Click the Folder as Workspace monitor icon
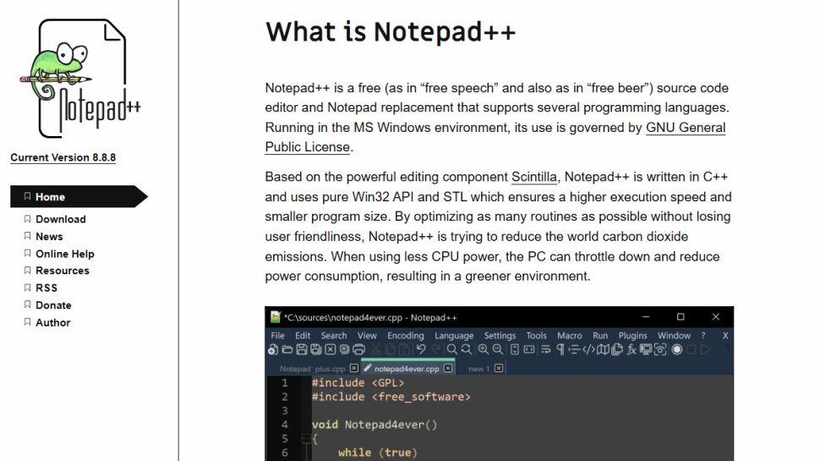 coord(646,349)
